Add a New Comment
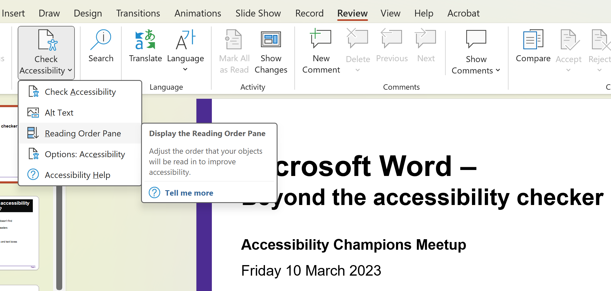 pos(321,51)
